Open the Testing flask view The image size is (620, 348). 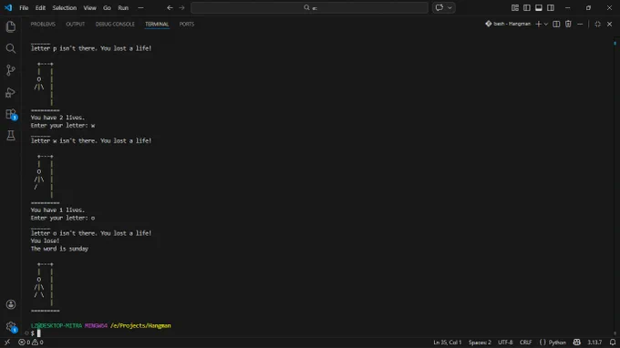pos(11,136)
